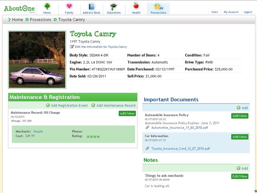Open the Possessions tab label

point(159,12)
